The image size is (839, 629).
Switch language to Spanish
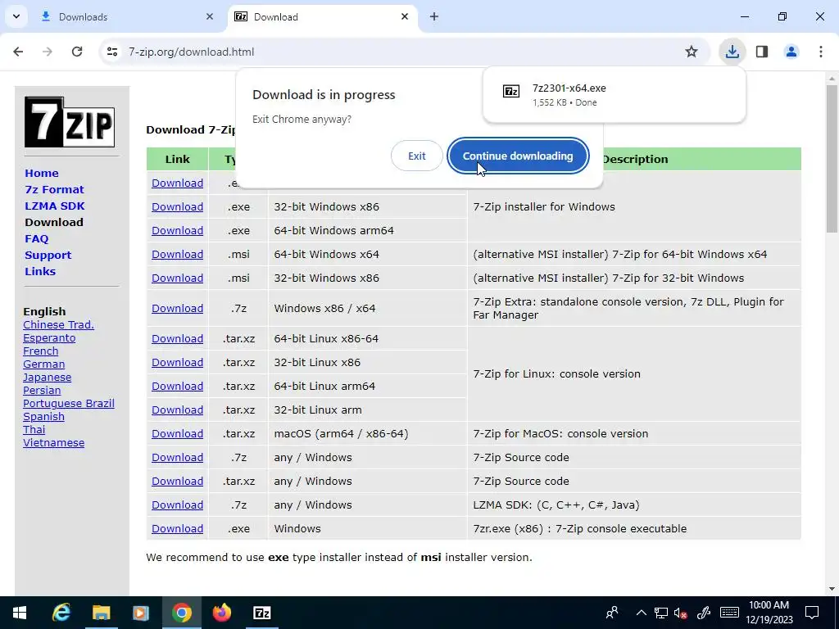tap(43, 417)
